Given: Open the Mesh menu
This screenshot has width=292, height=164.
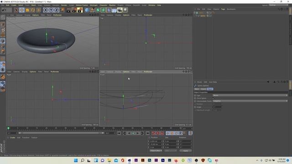Looking at the screenshot, I should [33, 5].
